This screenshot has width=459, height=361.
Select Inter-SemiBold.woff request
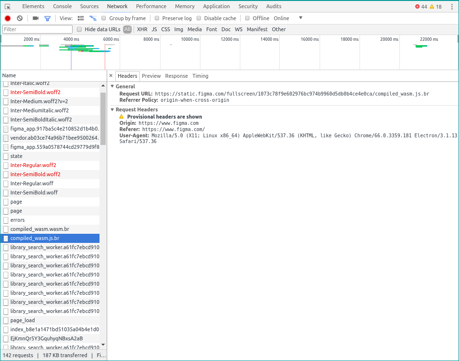[x=50, y=193]
